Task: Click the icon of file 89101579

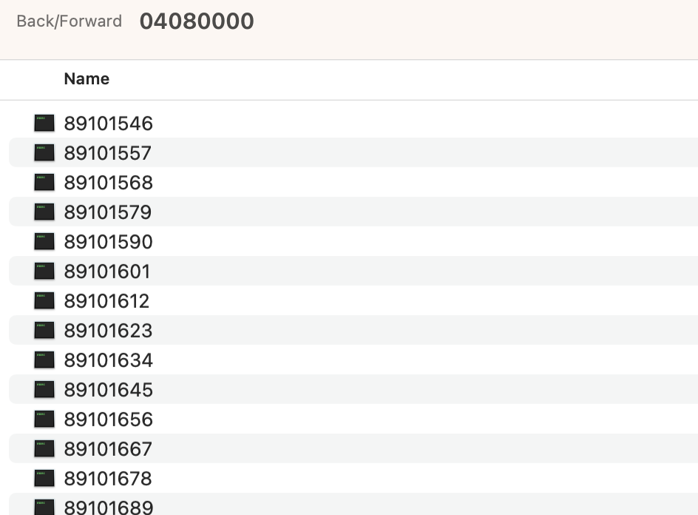Action: pos(44,212)
